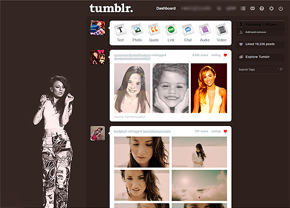The height and width of the screenshot is (208, 290).
Task: Create a new Photo post
Action: click(137, 33)
